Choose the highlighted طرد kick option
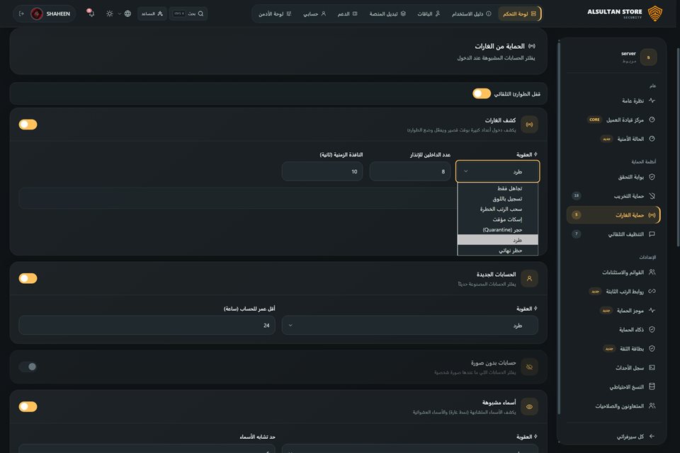 point(497,240)
